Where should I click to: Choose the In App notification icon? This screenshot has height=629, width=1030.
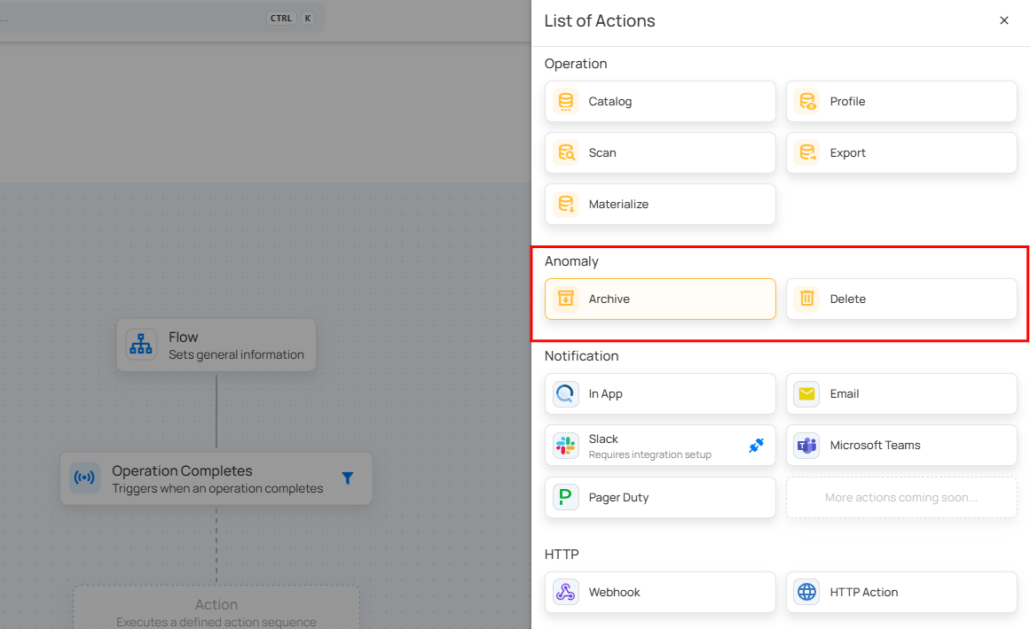565,394
